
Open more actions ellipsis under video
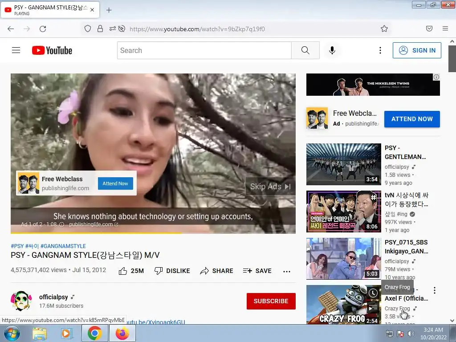click(x=287, y=271)
